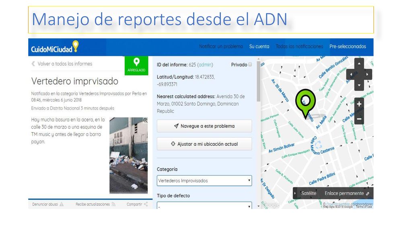Pan the map down with arrow

click(x=359, y=85)
